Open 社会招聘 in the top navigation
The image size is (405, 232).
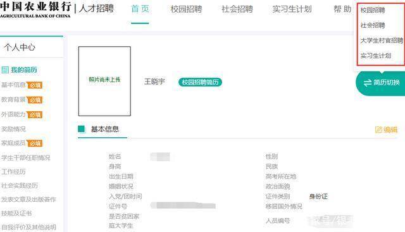tap(237, 9)
